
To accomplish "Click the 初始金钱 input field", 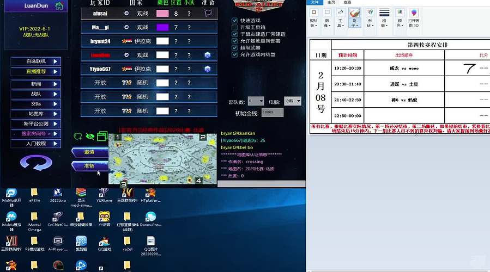I will [273, 113].
